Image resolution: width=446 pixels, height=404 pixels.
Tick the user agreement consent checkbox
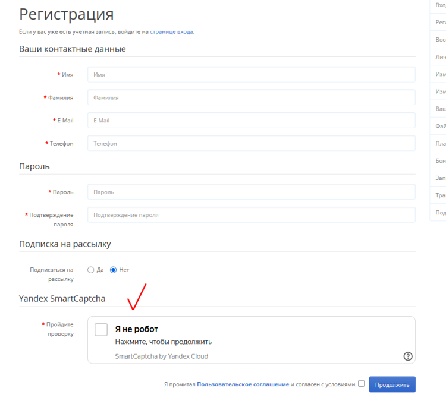pyautogui.click(x=361, y=384)
